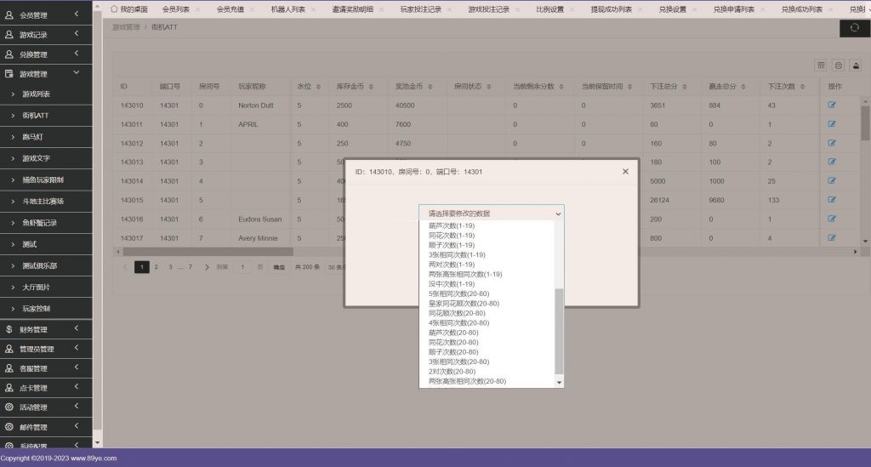The height and width of the screenshot is (467, 871).
Task: Expand the 财务管理 sidebar menu
Action: (46, 329)
